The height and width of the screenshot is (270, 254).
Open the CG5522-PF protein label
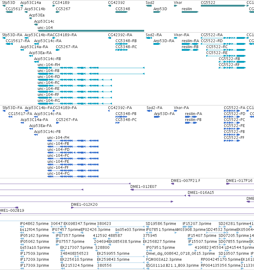coord(234,138)
